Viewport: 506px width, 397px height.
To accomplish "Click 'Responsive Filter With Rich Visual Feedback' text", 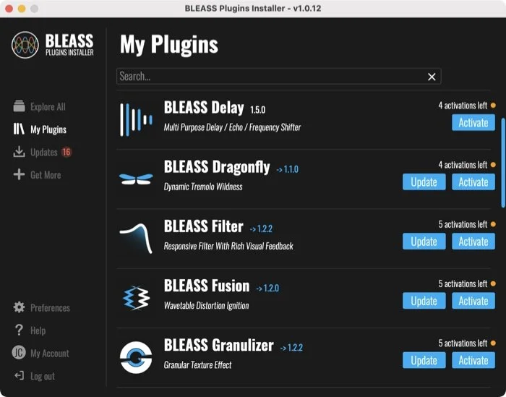I will tap(228, 246).
